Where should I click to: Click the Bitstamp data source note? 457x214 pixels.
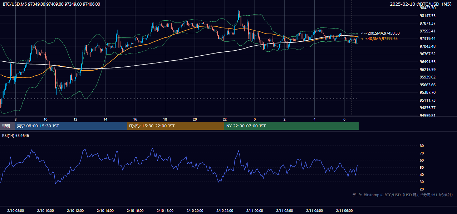[x=403, y=195]
